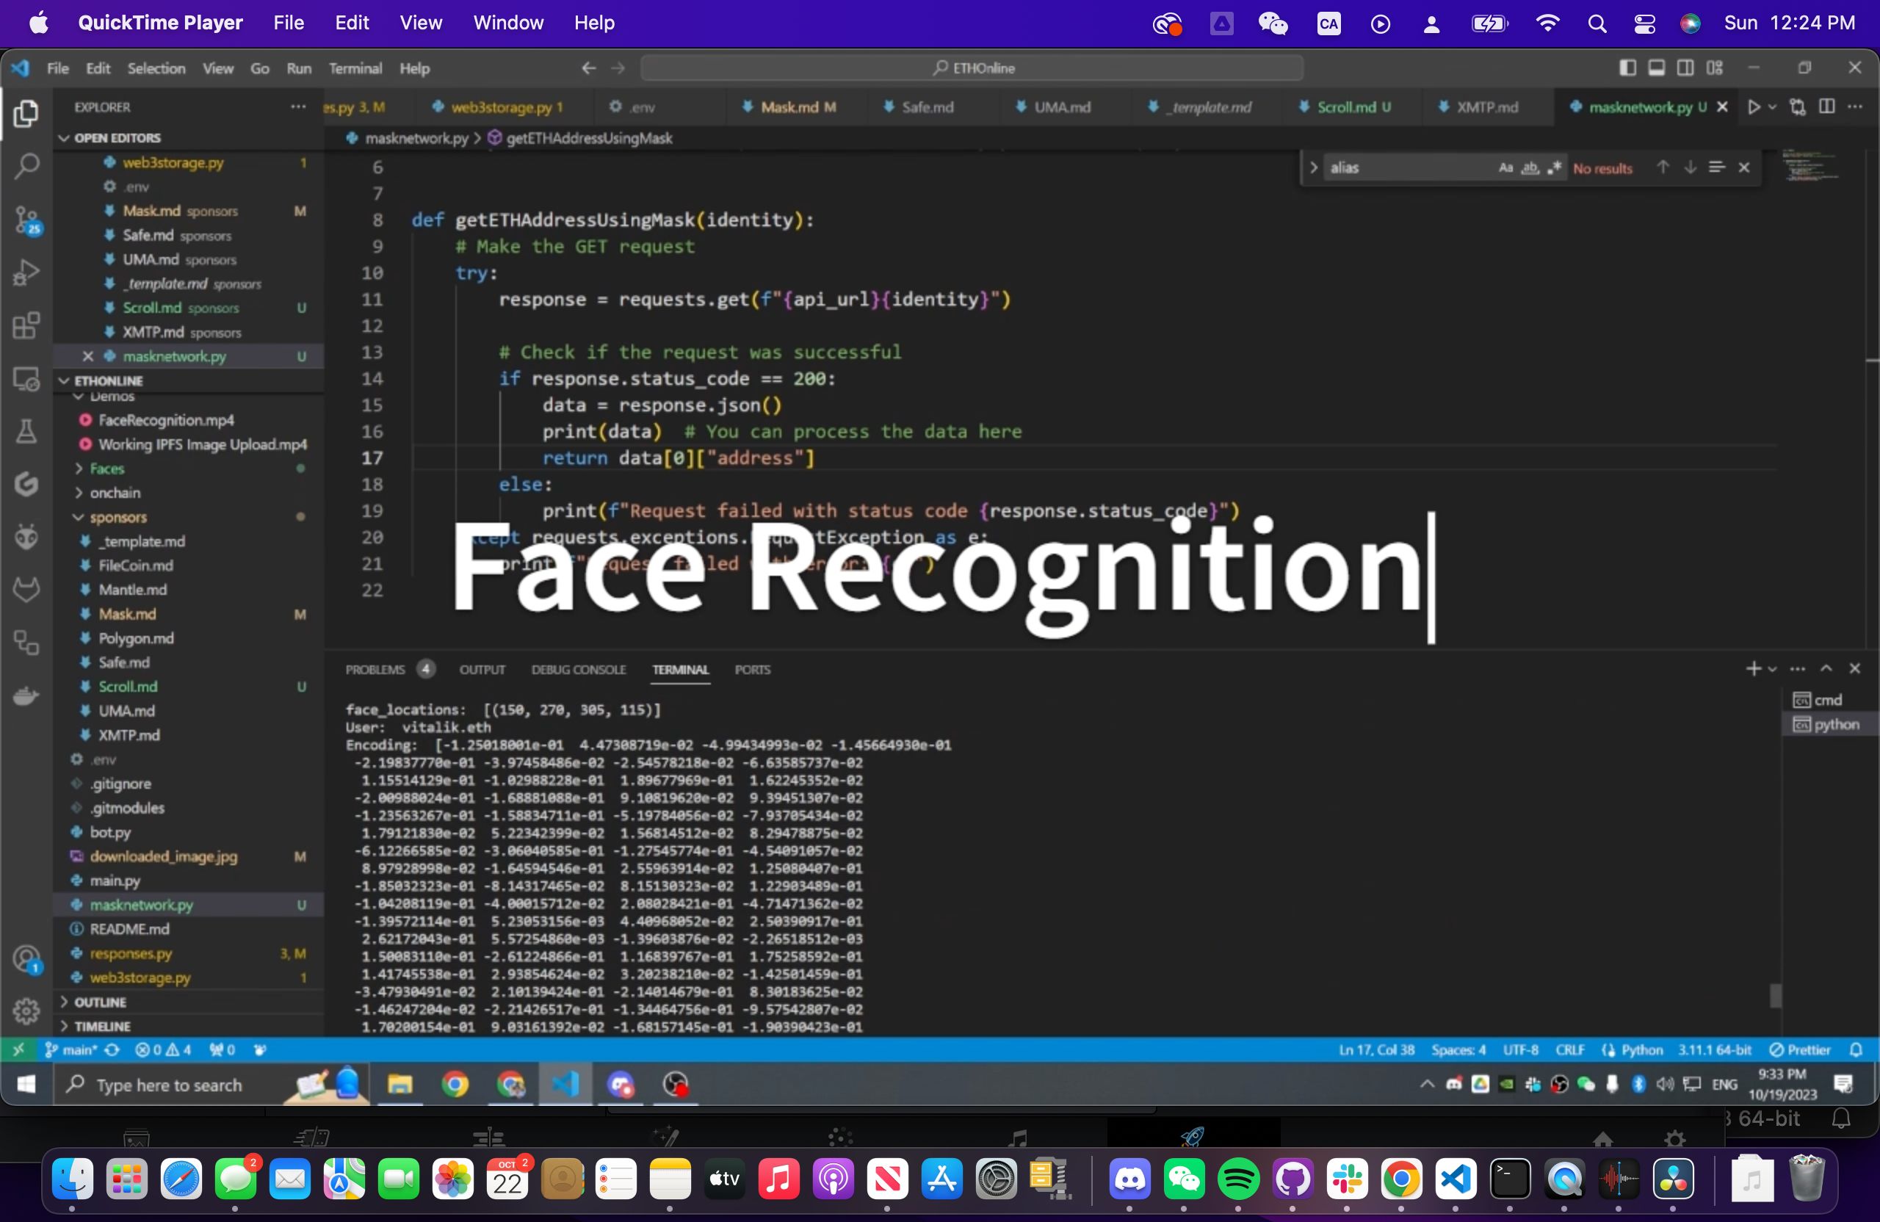Click the terminal panel scrollbar thumb

click(x=1775, y=995)
